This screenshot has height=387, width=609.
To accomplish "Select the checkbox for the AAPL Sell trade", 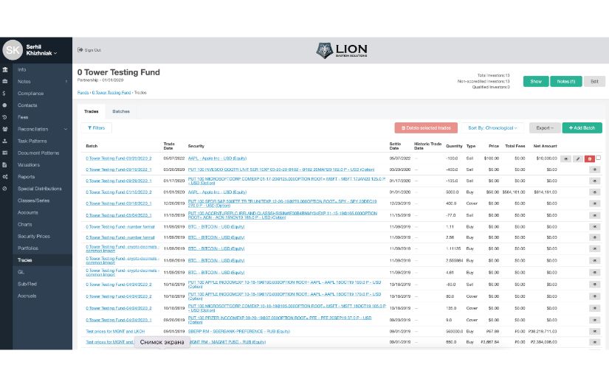I will click(598, 158).
